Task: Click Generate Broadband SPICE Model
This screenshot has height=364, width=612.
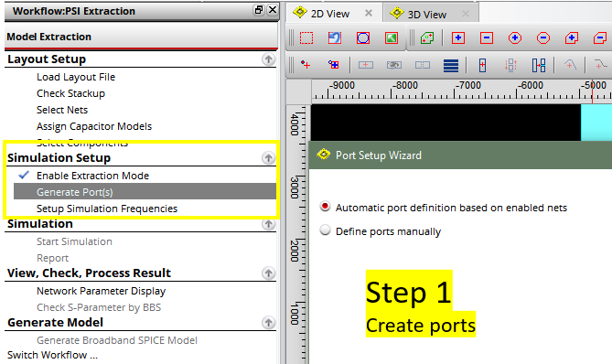Action: click(x=117, y=340)
